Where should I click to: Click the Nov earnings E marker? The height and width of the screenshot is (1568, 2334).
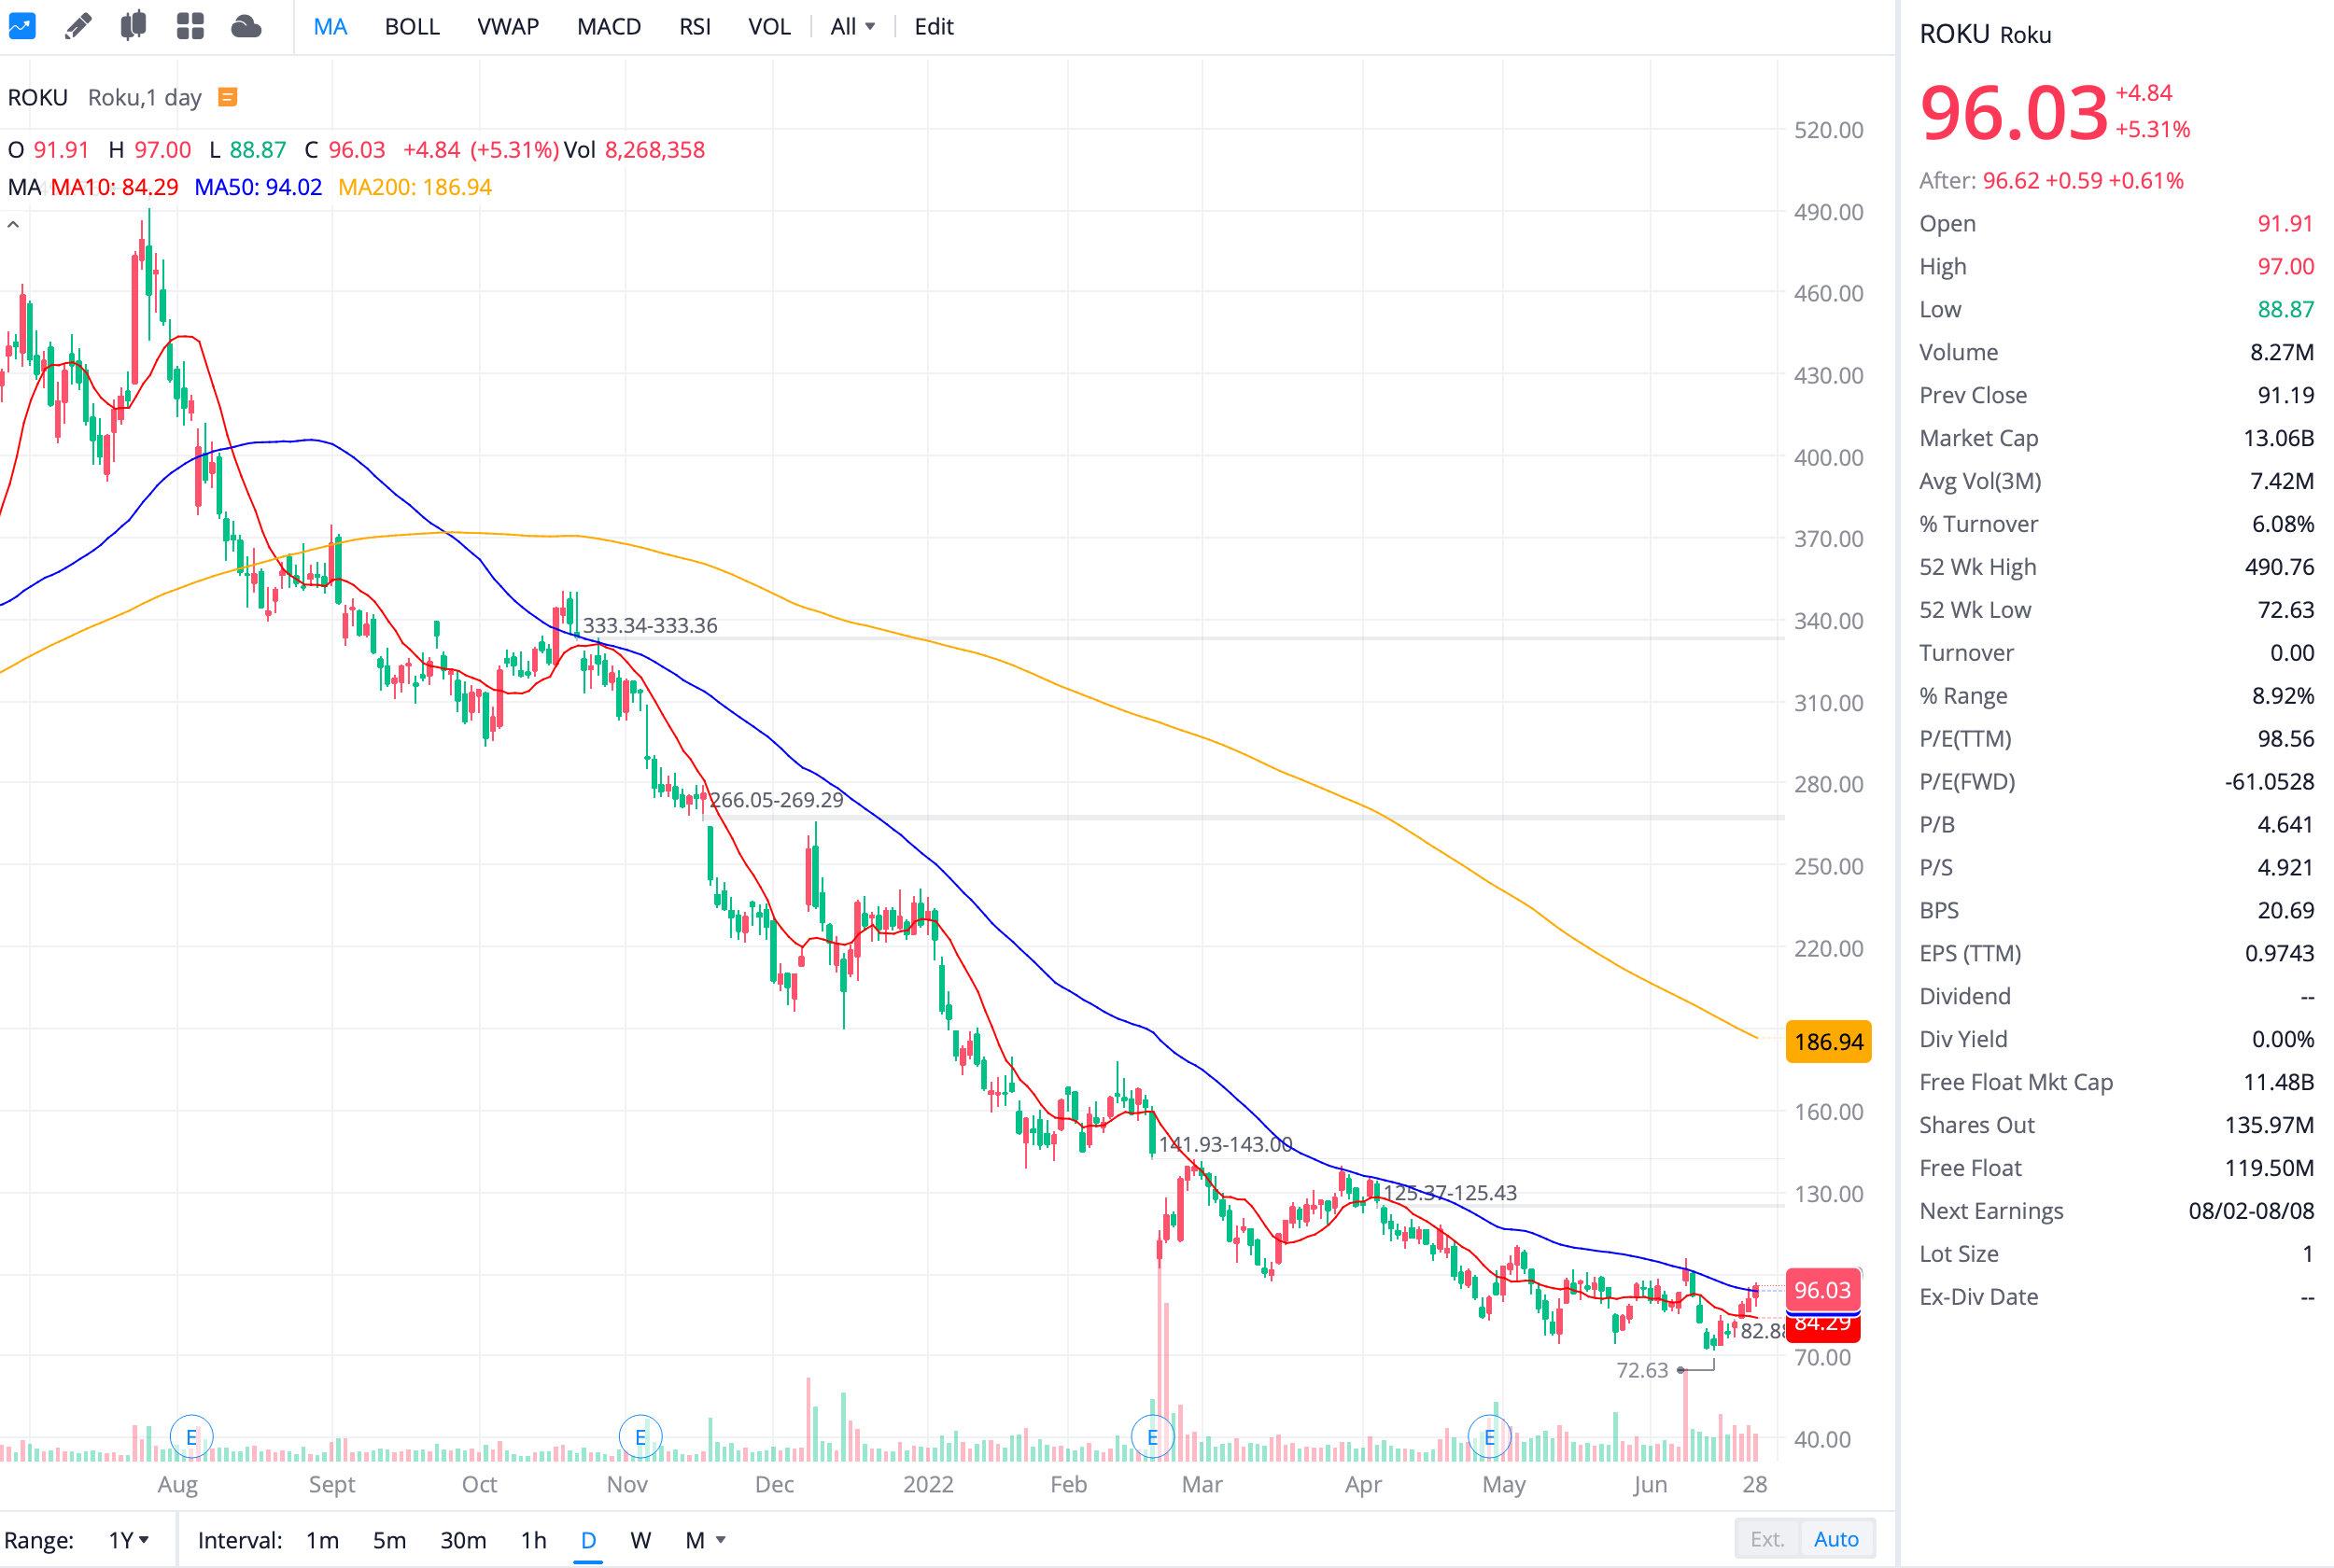point(640,1437)
